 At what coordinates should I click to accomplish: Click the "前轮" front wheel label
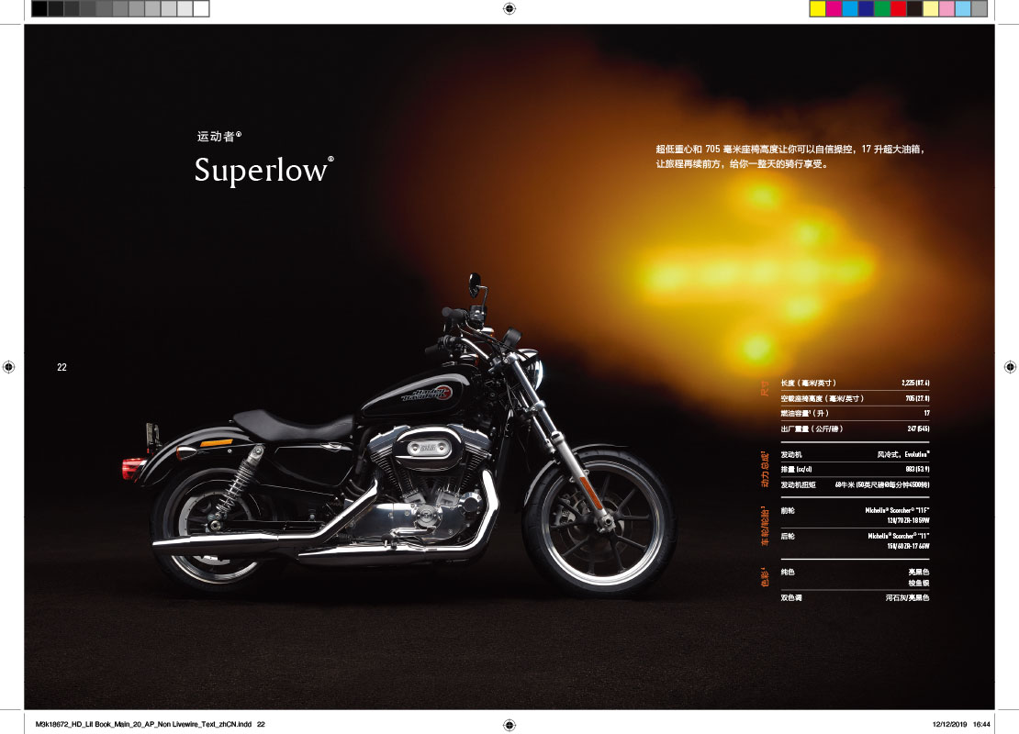(x=788, y=510)
